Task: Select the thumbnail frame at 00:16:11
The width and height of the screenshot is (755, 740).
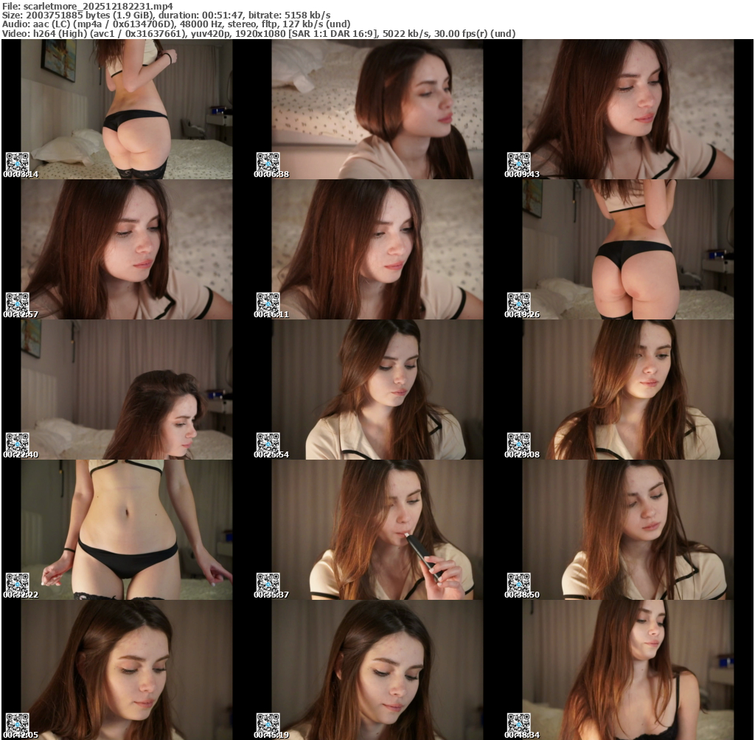Action: tap(368, 249)
